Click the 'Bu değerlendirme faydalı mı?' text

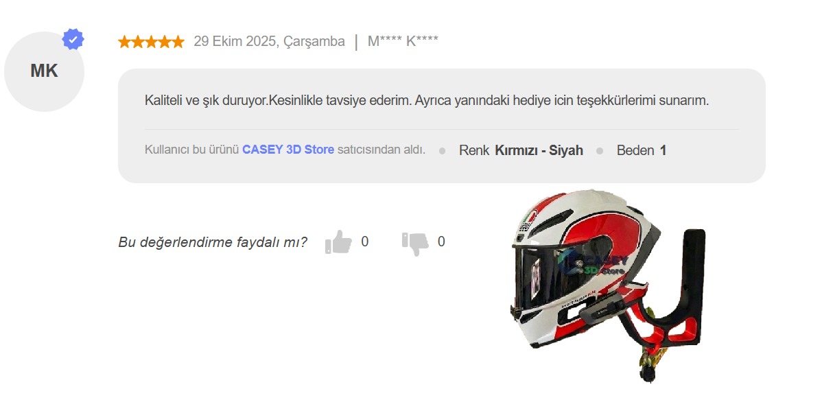point(213,242)
